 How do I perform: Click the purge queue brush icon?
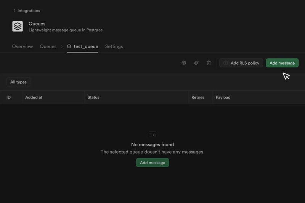196,63
